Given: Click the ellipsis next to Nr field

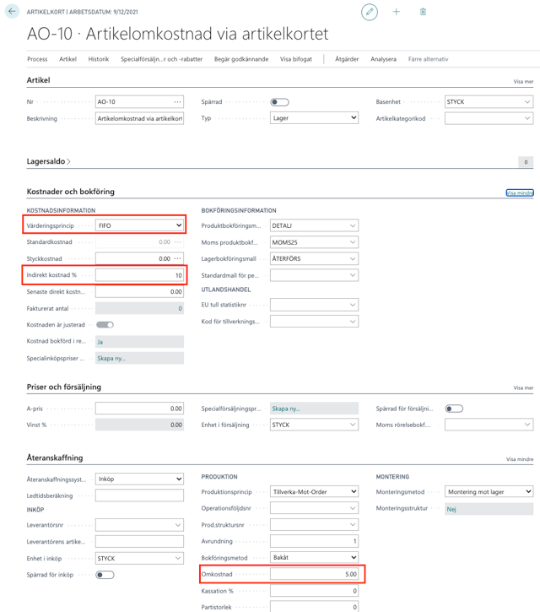Looking at the screenshot, I should pos(177,102).
